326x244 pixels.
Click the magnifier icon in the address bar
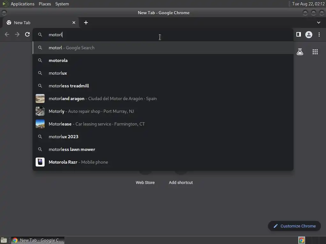coord(40,35)
